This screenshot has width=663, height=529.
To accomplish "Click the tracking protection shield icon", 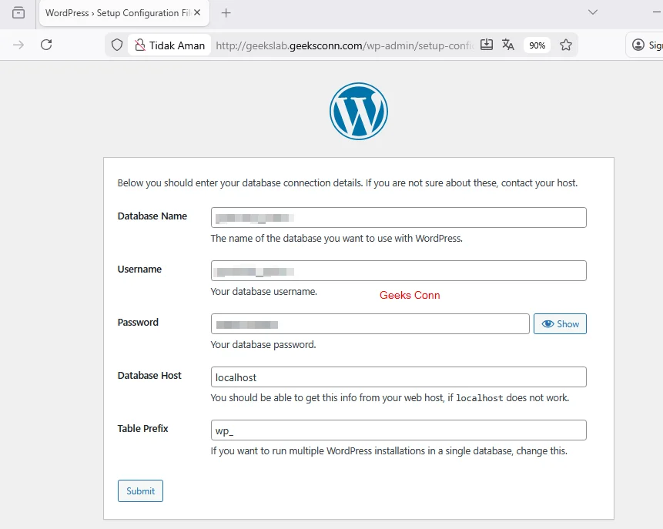I will (x=117, y=45).
